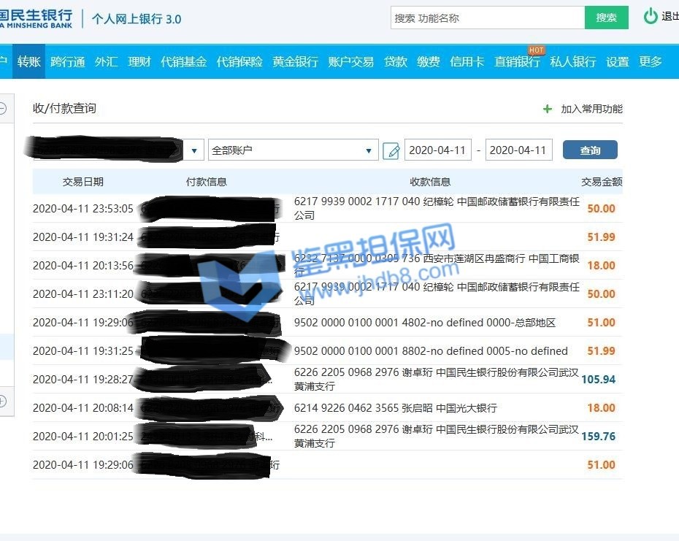Click the green plus icon beside 加入常用功能

coord(548,109)
